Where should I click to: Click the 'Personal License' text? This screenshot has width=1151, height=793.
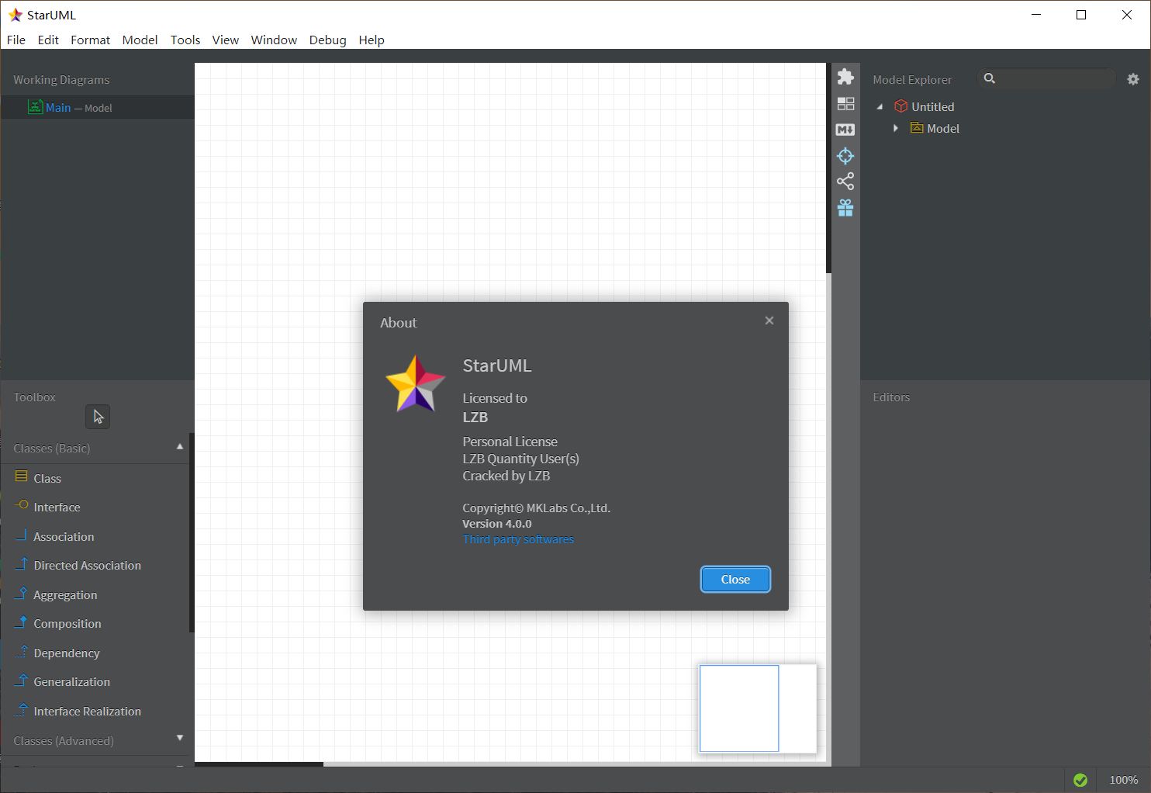click(x=510, y=442)
